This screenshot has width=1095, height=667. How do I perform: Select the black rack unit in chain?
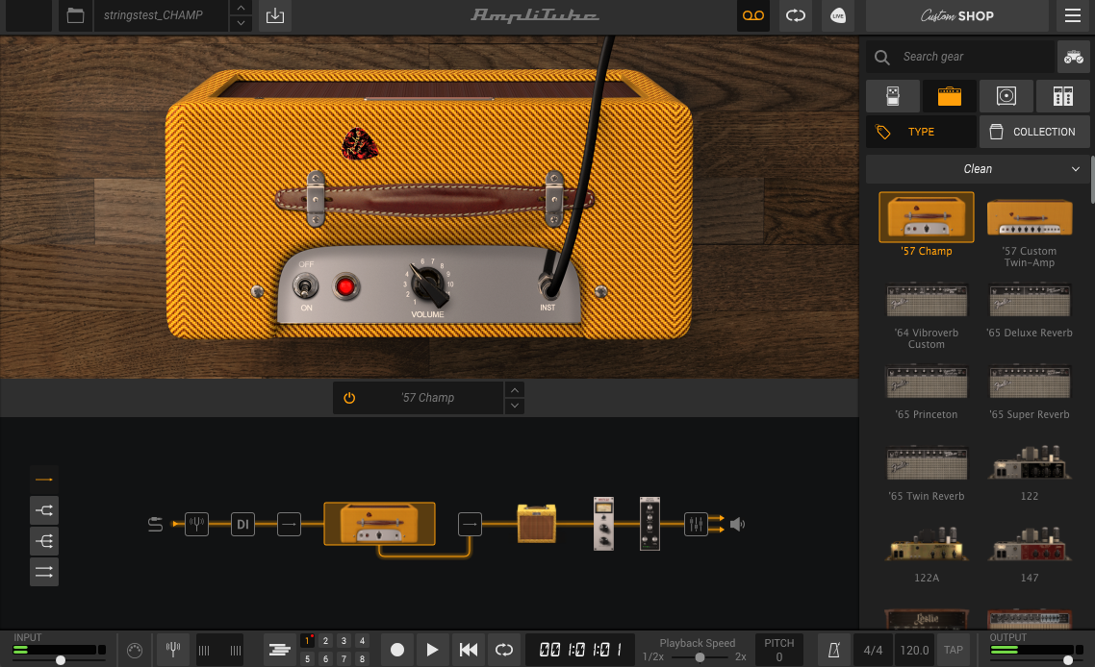pyautogui.click(x=649, y=524)
